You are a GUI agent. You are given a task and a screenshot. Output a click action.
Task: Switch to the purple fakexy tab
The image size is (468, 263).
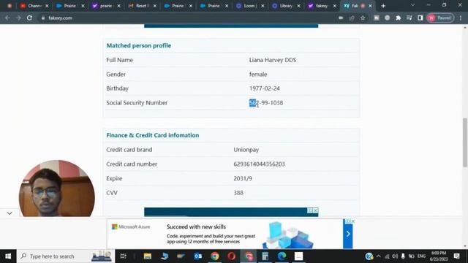322,6
